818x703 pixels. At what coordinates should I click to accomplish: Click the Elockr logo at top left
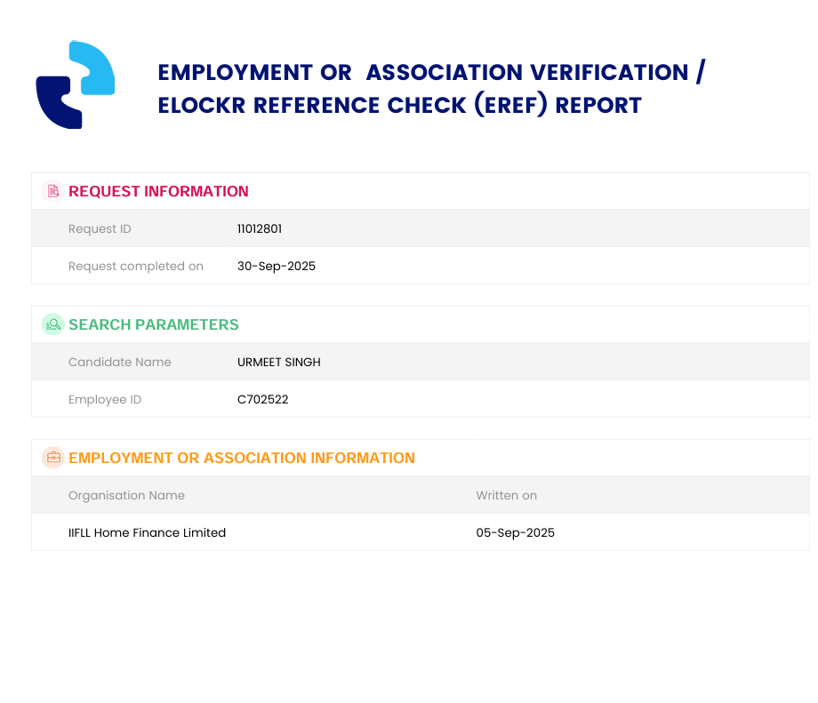point(76,84)
